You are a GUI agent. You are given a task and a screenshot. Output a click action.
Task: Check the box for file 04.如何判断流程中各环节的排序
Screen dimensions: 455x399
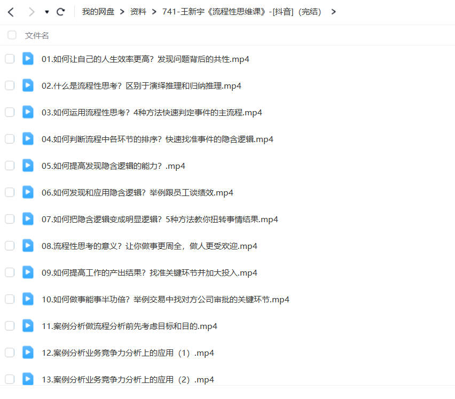10,139
